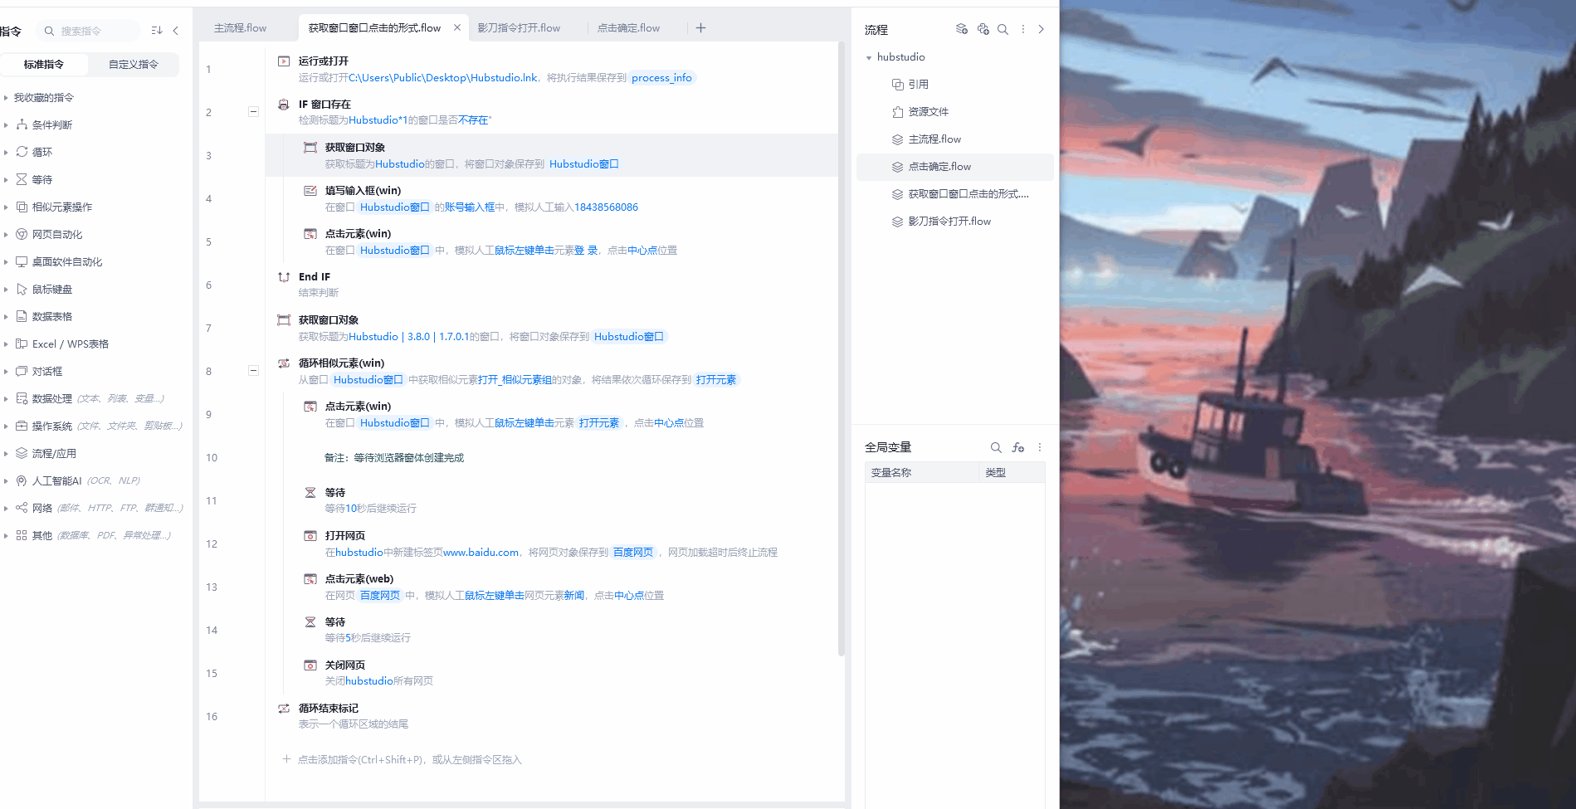Click the 类型 column header

pyautogui.click(x=1012, y=473)
